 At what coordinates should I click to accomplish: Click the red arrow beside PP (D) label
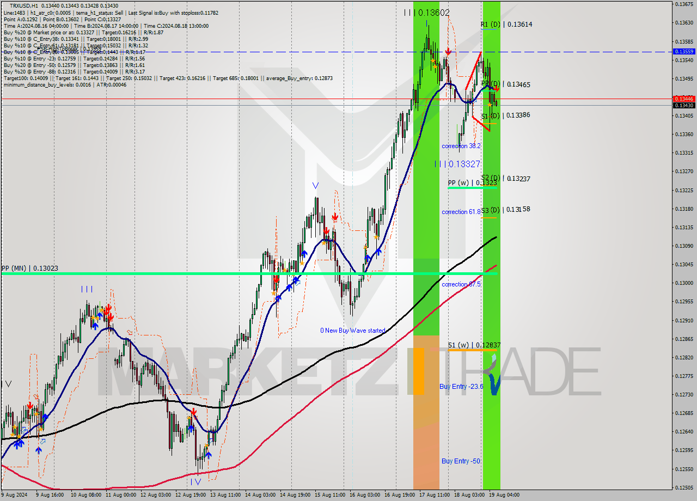pyautogui.click(x=496, y=88)
